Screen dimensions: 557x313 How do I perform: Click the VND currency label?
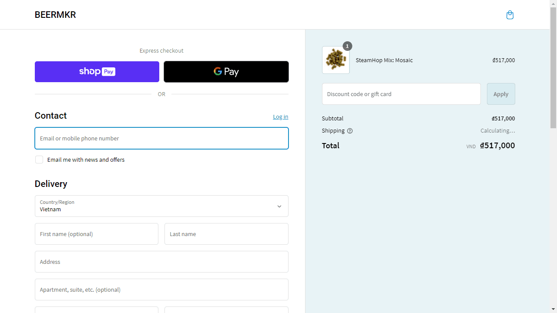(471, 147)
